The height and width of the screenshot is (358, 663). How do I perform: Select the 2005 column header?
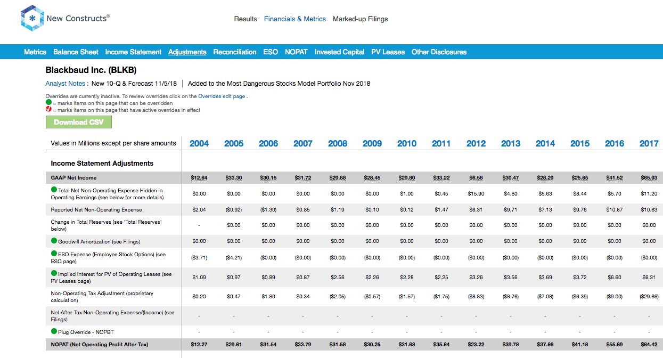click(x=234, y=143)
